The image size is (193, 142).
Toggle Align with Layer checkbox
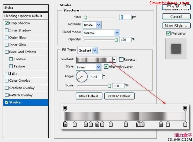pos(106,67)
